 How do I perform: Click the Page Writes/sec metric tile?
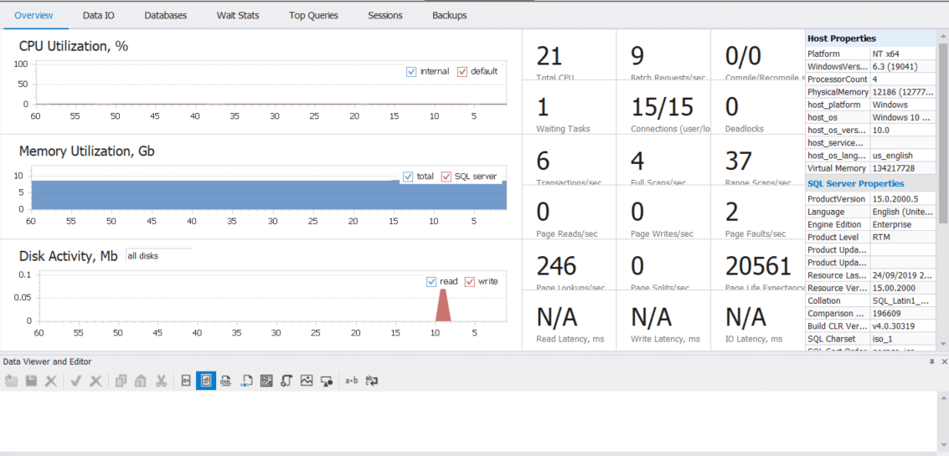pyautogui.click(x=663, y=212)
